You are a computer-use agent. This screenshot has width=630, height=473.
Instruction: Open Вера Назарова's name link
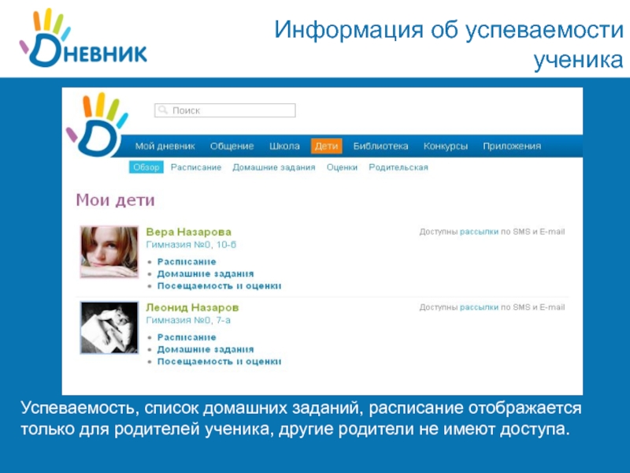pyautogui.click(x=189, y=232)
